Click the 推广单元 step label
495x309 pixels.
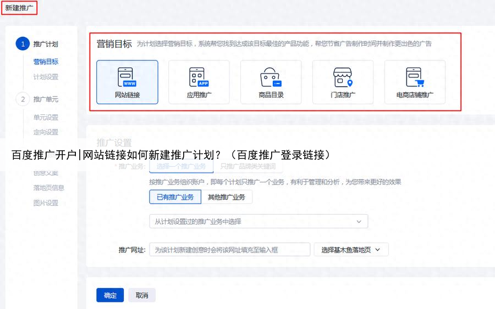pyautogui.click(x=46, y=99)
